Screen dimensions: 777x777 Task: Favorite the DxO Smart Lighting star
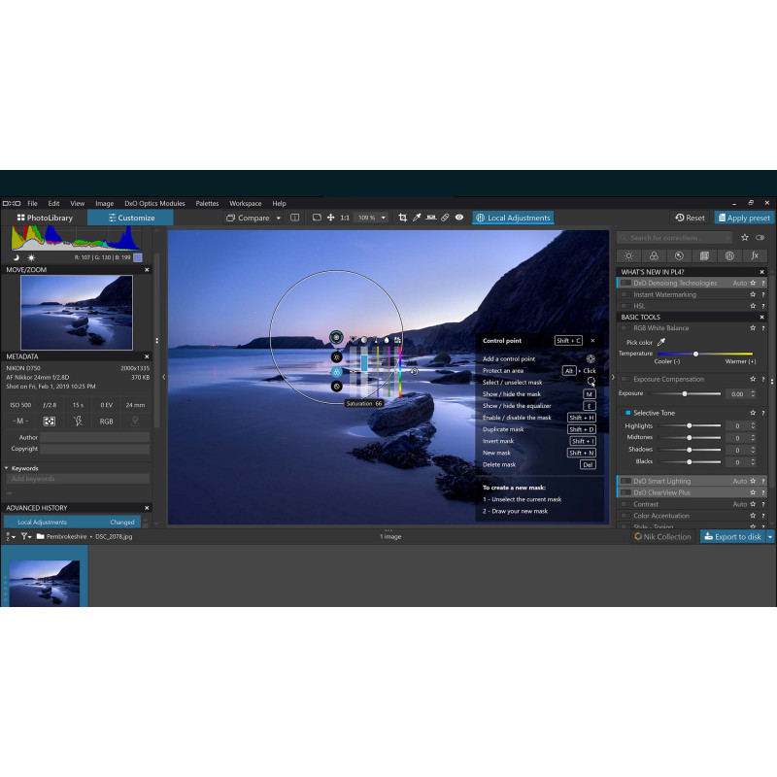click(x=753, y=481)
